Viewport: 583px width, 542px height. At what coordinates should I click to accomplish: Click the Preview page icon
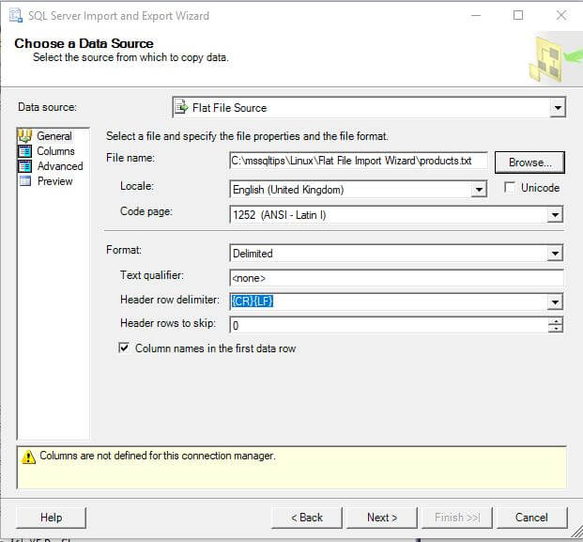[25, 180]
